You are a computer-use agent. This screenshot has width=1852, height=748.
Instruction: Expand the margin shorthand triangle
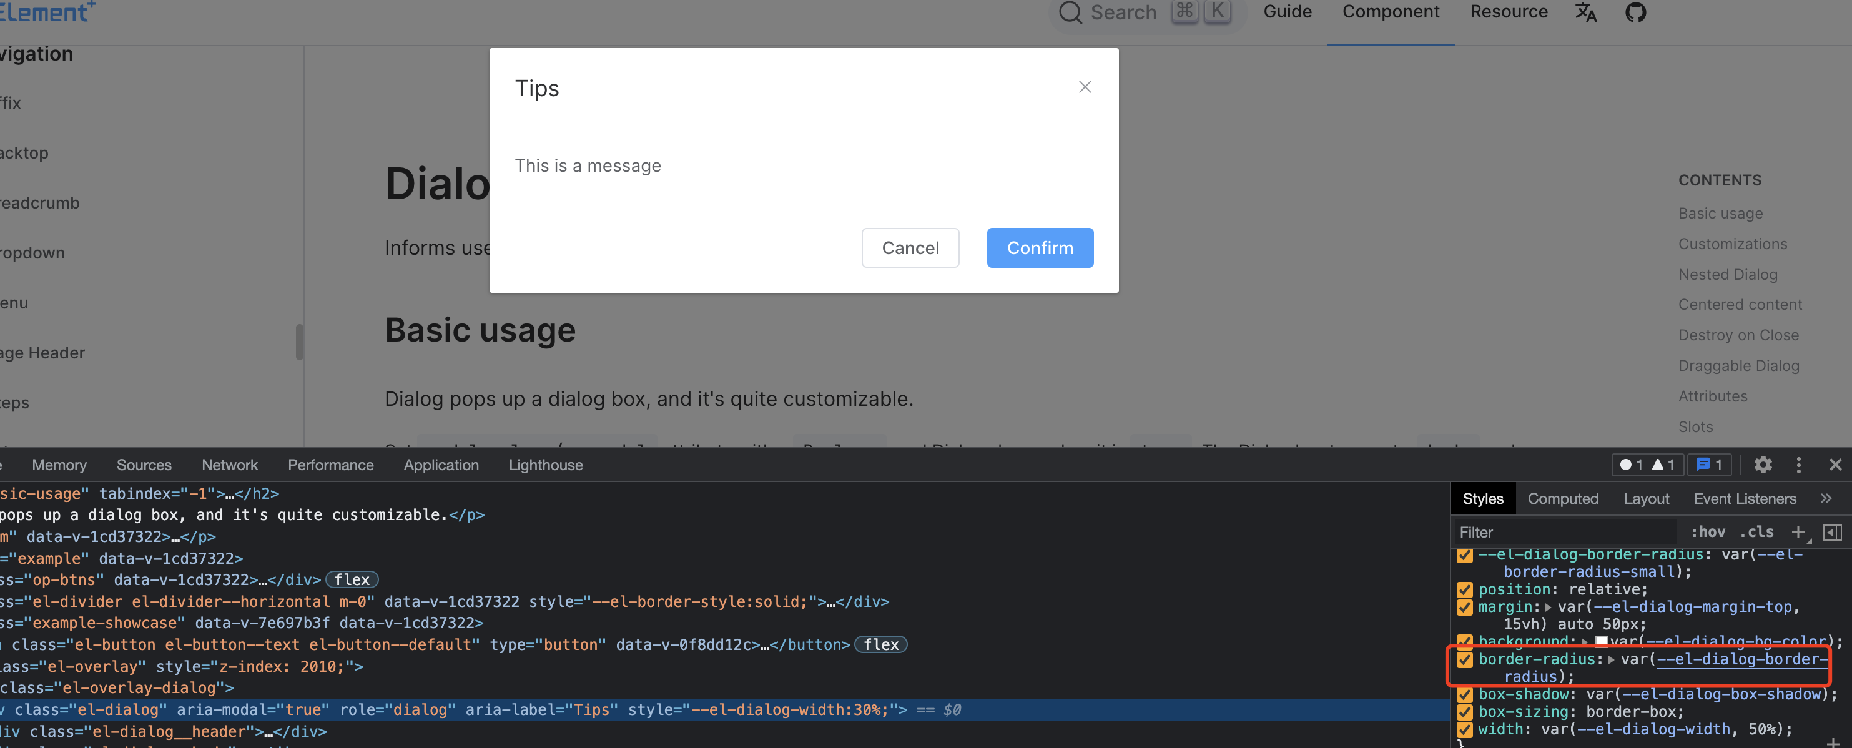click(1548, 607)
